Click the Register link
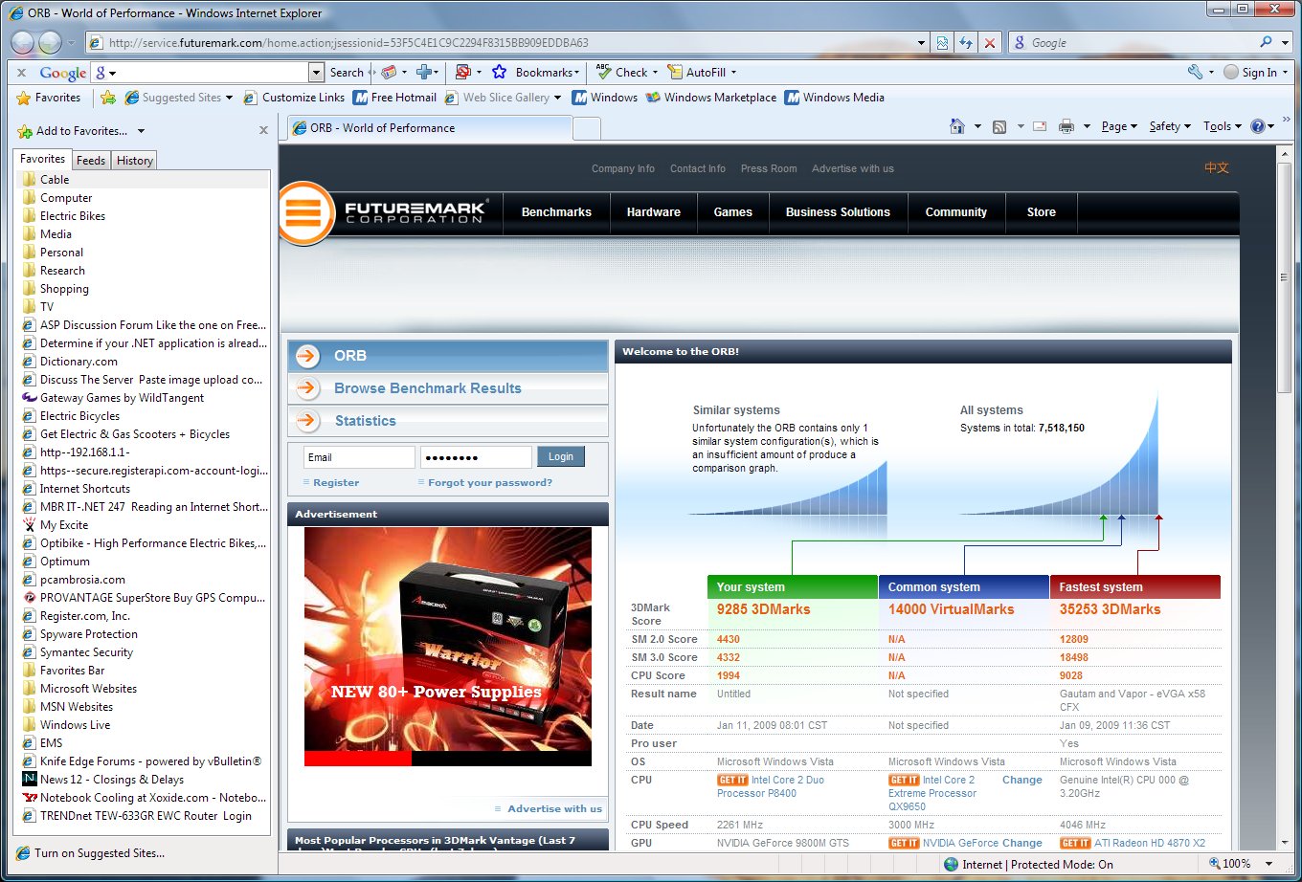 (x=336, y=483)
